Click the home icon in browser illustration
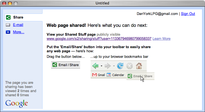This screenshot has width=205, height=112. (139, 66)
